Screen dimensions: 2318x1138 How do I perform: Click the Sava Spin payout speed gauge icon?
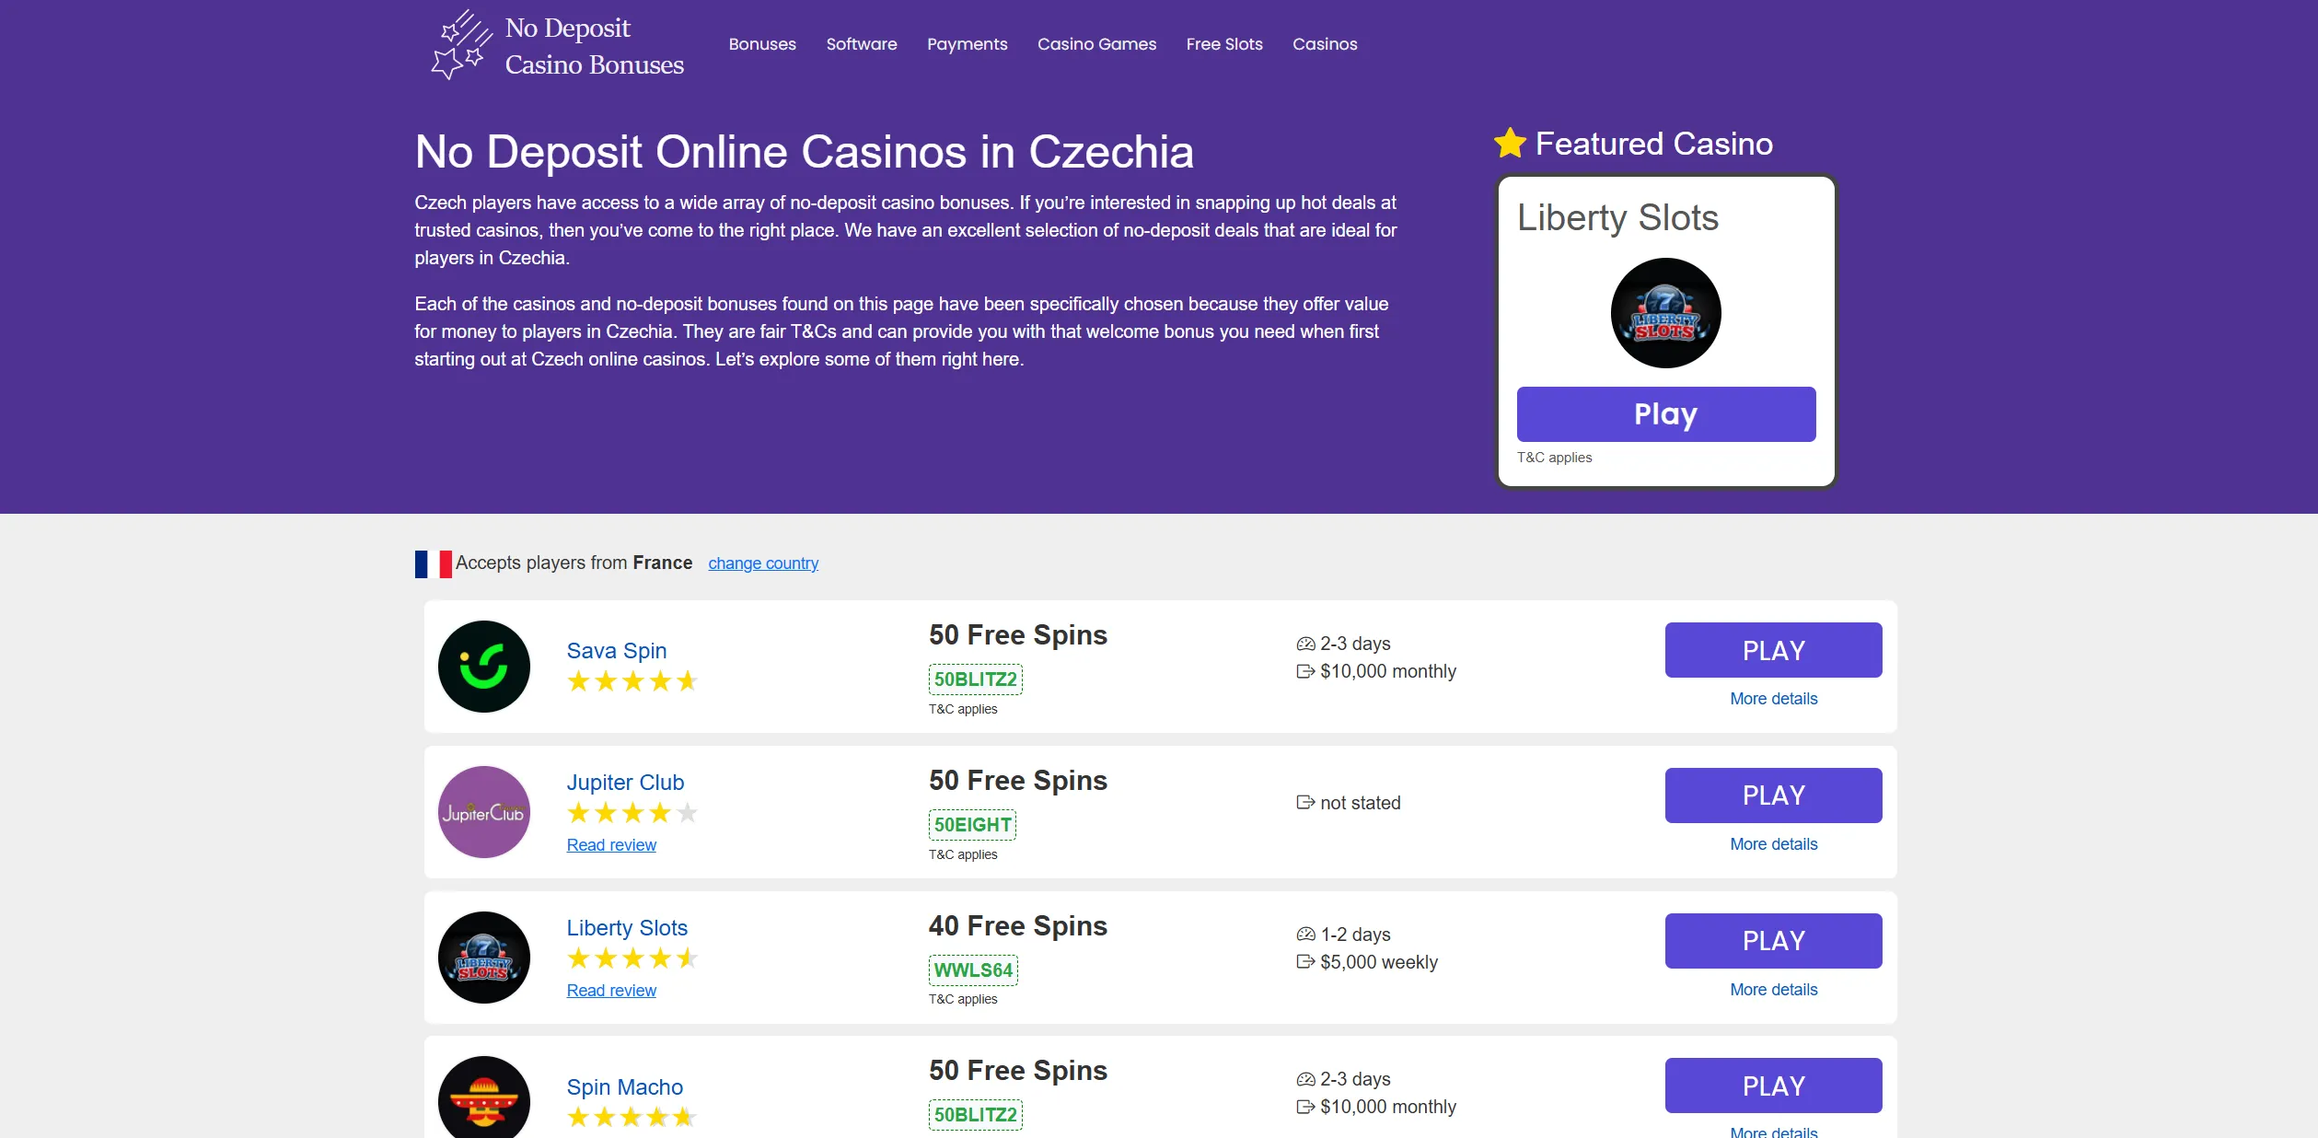(x=1305, y=644)
